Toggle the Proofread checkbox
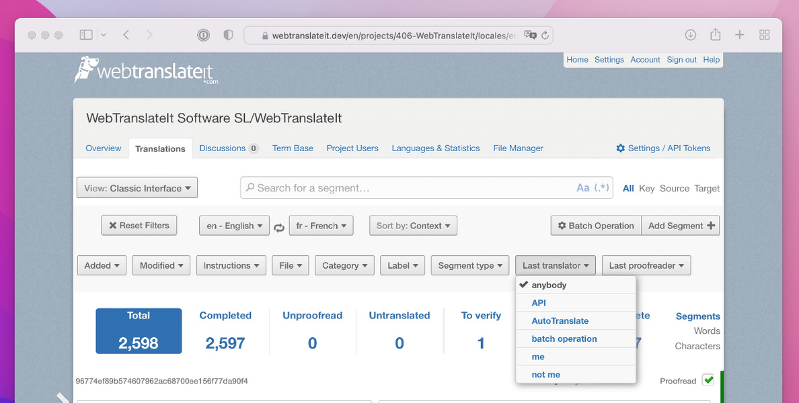This screenshot has height=403, width=799. point(708,379)
